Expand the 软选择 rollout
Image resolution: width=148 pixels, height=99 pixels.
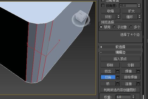pyautogui.click(x=121, y=47)
